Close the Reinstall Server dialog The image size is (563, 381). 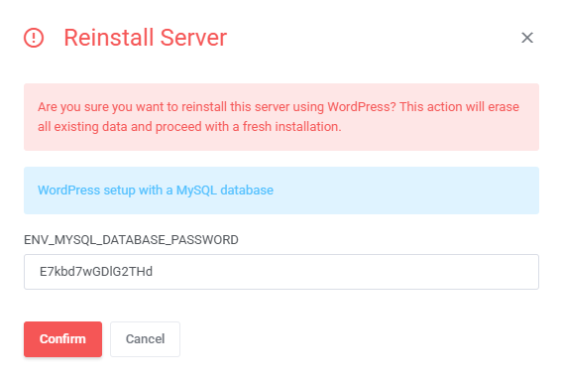point(527,38)
